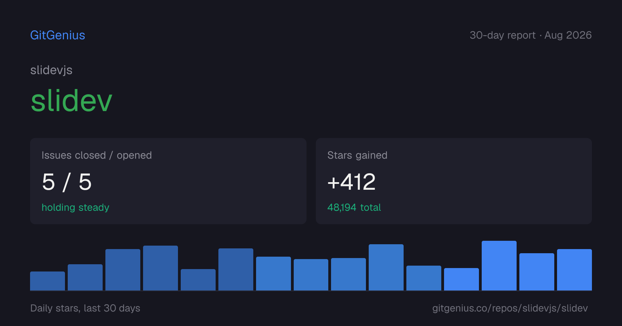The width and height of the screenshot is (622, 326).
Task: Click the '48,194 total' stars text
Action: coord(354,207)
